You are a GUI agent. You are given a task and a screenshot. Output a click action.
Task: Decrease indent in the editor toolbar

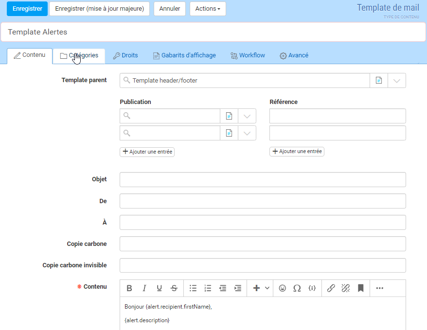(223, 288)
